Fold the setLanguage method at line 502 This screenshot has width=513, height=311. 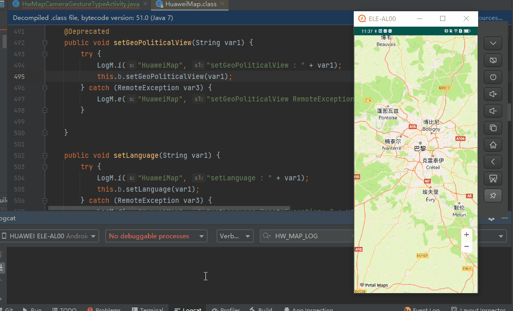pos(45,156)
